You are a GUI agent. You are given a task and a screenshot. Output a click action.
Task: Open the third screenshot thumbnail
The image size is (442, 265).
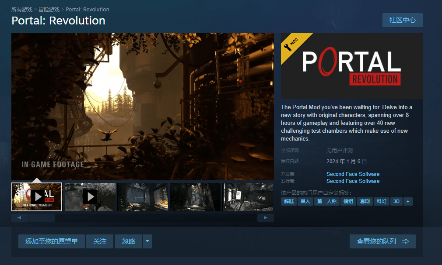pyautogui.click(x=143, y=196)
